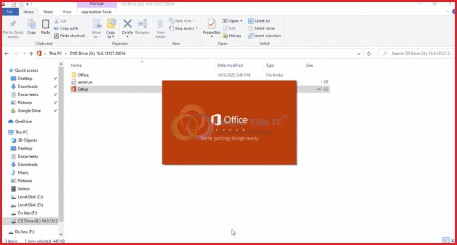Click the Edit command in ribbon
The width and height of the screenshot is (457, 245).
point(229,28)
